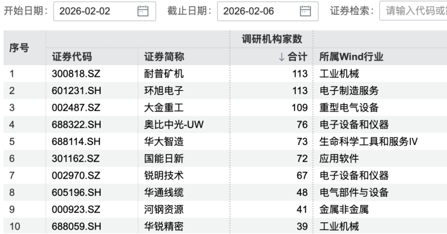
Task: Select stock code 601231.SH
Action: point(76,91)
